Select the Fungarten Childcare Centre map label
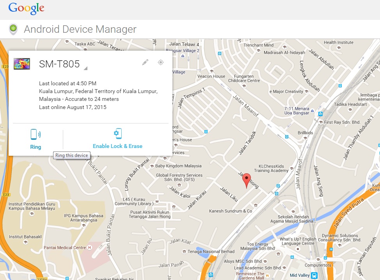The height and width of the screenshot is (280, 380). 244,78
